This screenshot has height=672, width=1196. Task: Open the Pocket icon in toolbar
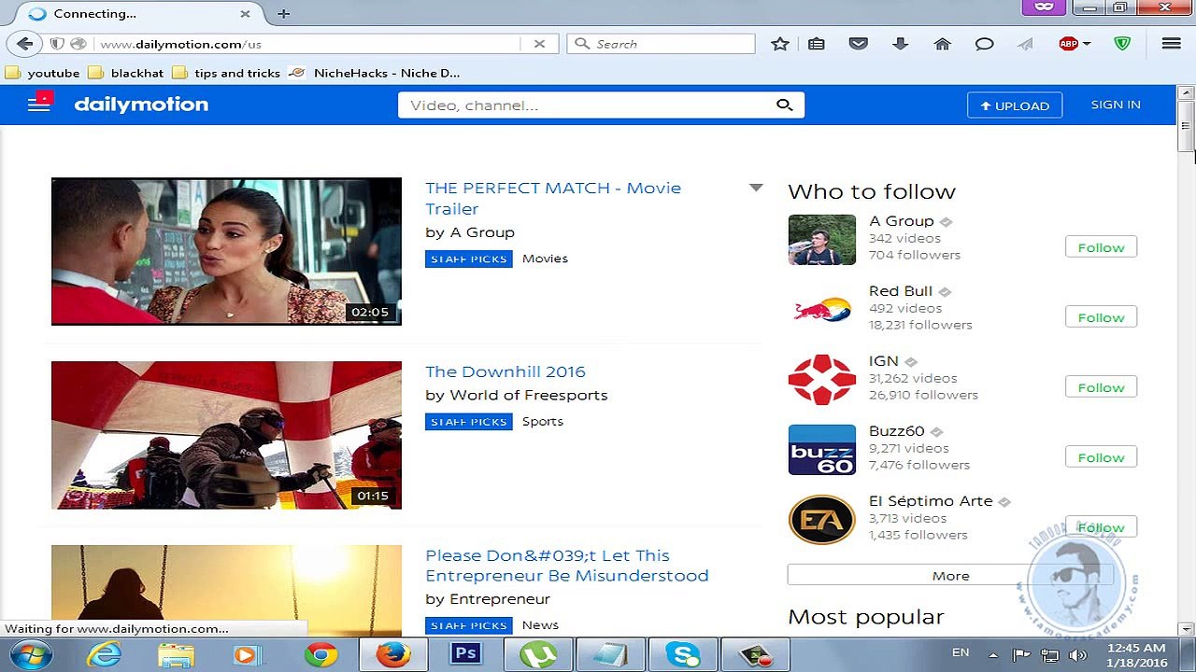point(859,44)
